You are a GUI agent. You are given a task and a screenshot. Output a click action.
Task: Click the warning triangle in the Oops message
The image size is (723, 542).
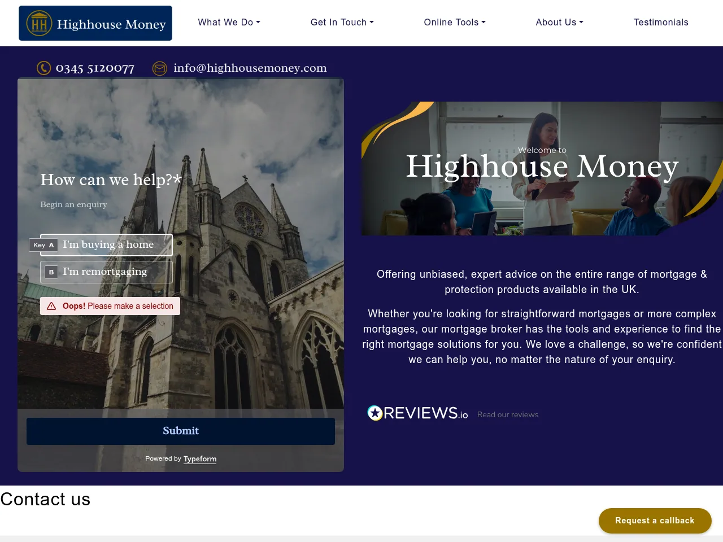point(51,306)
